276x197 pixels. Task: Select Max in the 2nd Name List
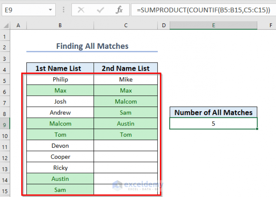[126, 90]
